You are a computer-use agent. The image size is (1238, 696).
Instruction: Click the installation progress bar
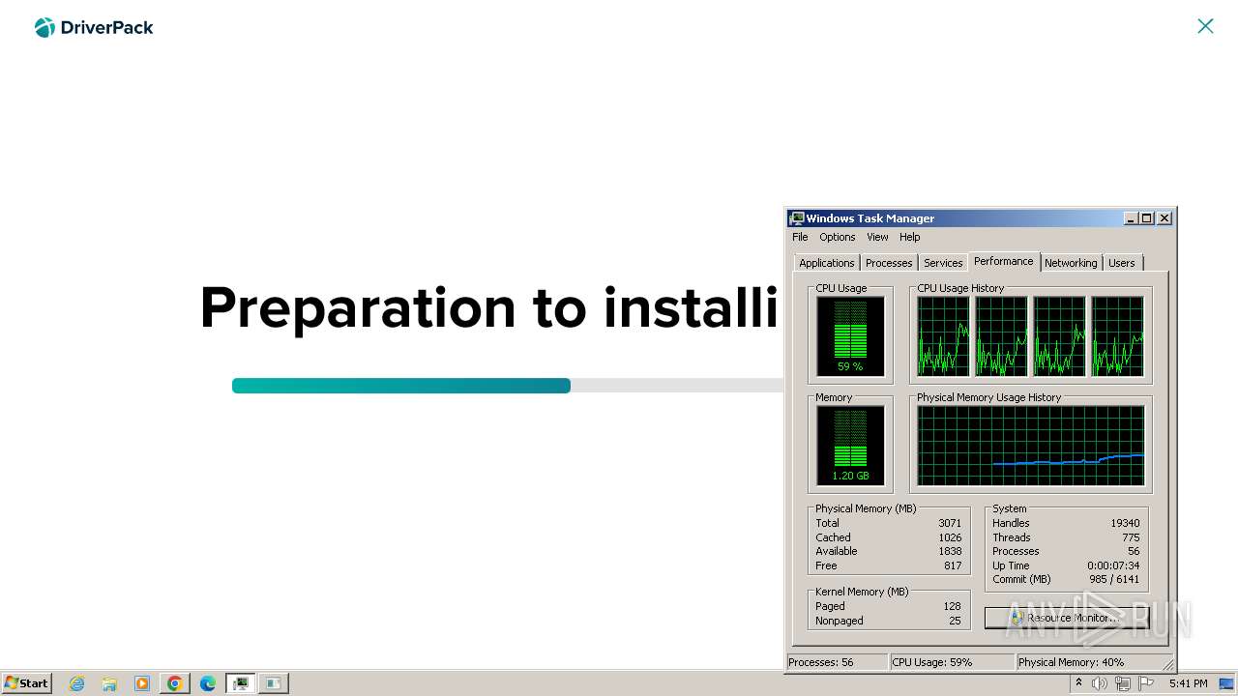[x=507, y=386]
